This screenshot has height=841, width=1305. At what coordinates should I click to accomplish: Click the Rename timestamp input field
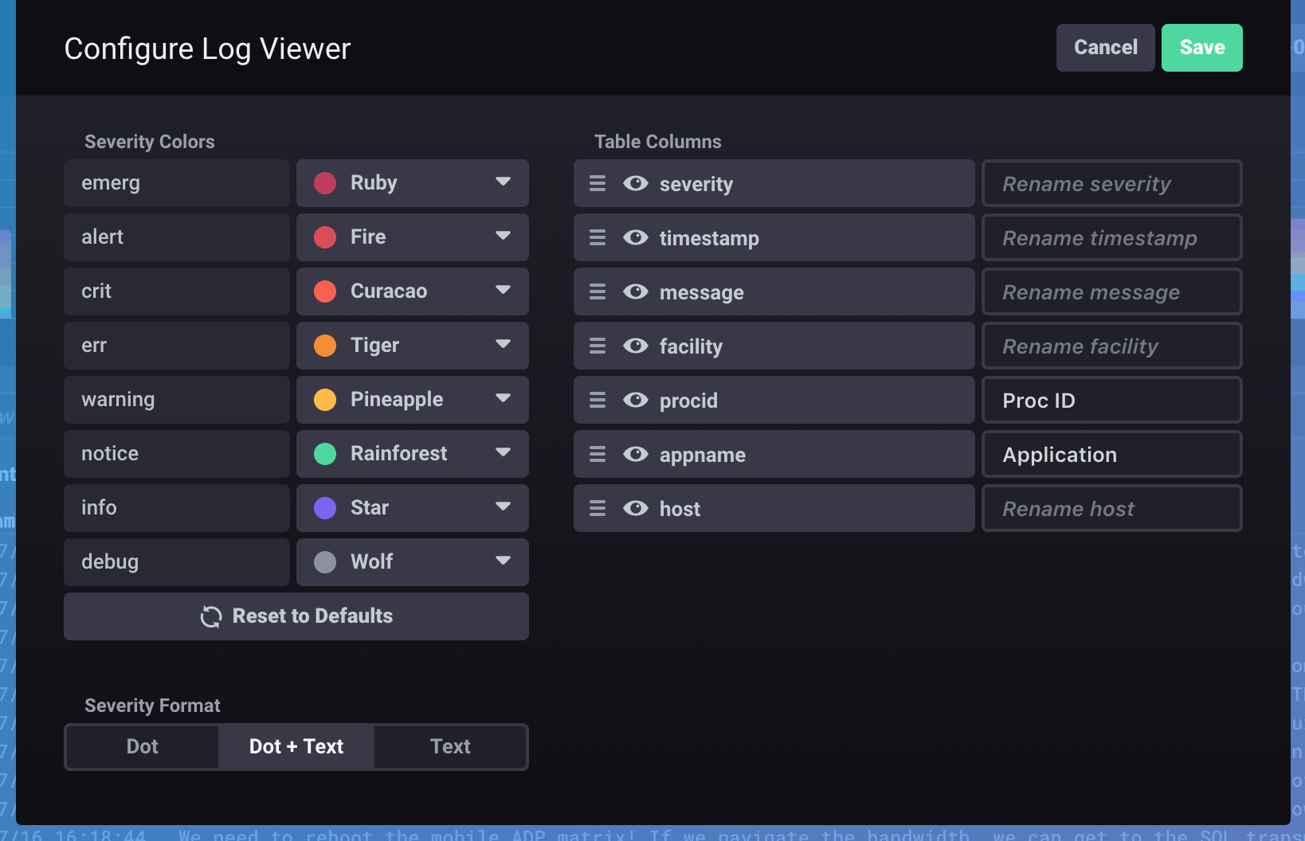(1111, 238)
